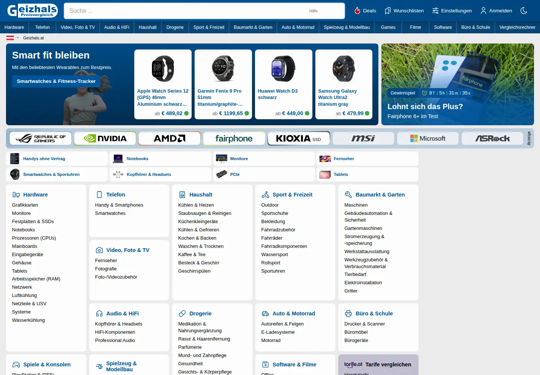Open Handy & Smartphones under Telefon
This screenshot has width=540, height=375.
[119, 205]
